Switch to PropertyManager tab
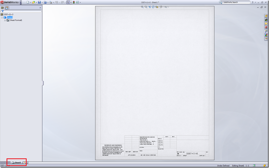269x168 pixels. coord(7,8)
